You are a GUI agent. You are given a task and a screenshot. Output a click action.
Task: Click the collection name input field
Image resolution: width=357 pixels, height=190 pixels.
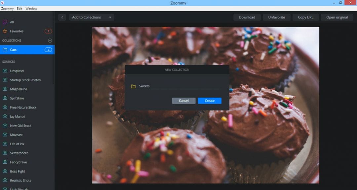180,86
